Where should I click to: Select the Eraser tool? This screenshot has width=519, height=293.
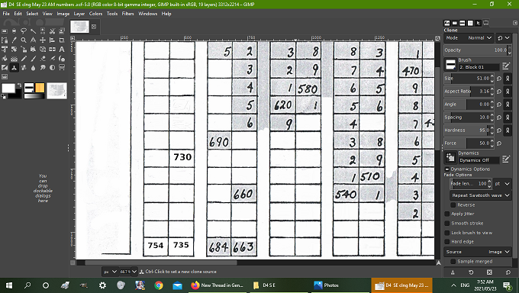43,59
